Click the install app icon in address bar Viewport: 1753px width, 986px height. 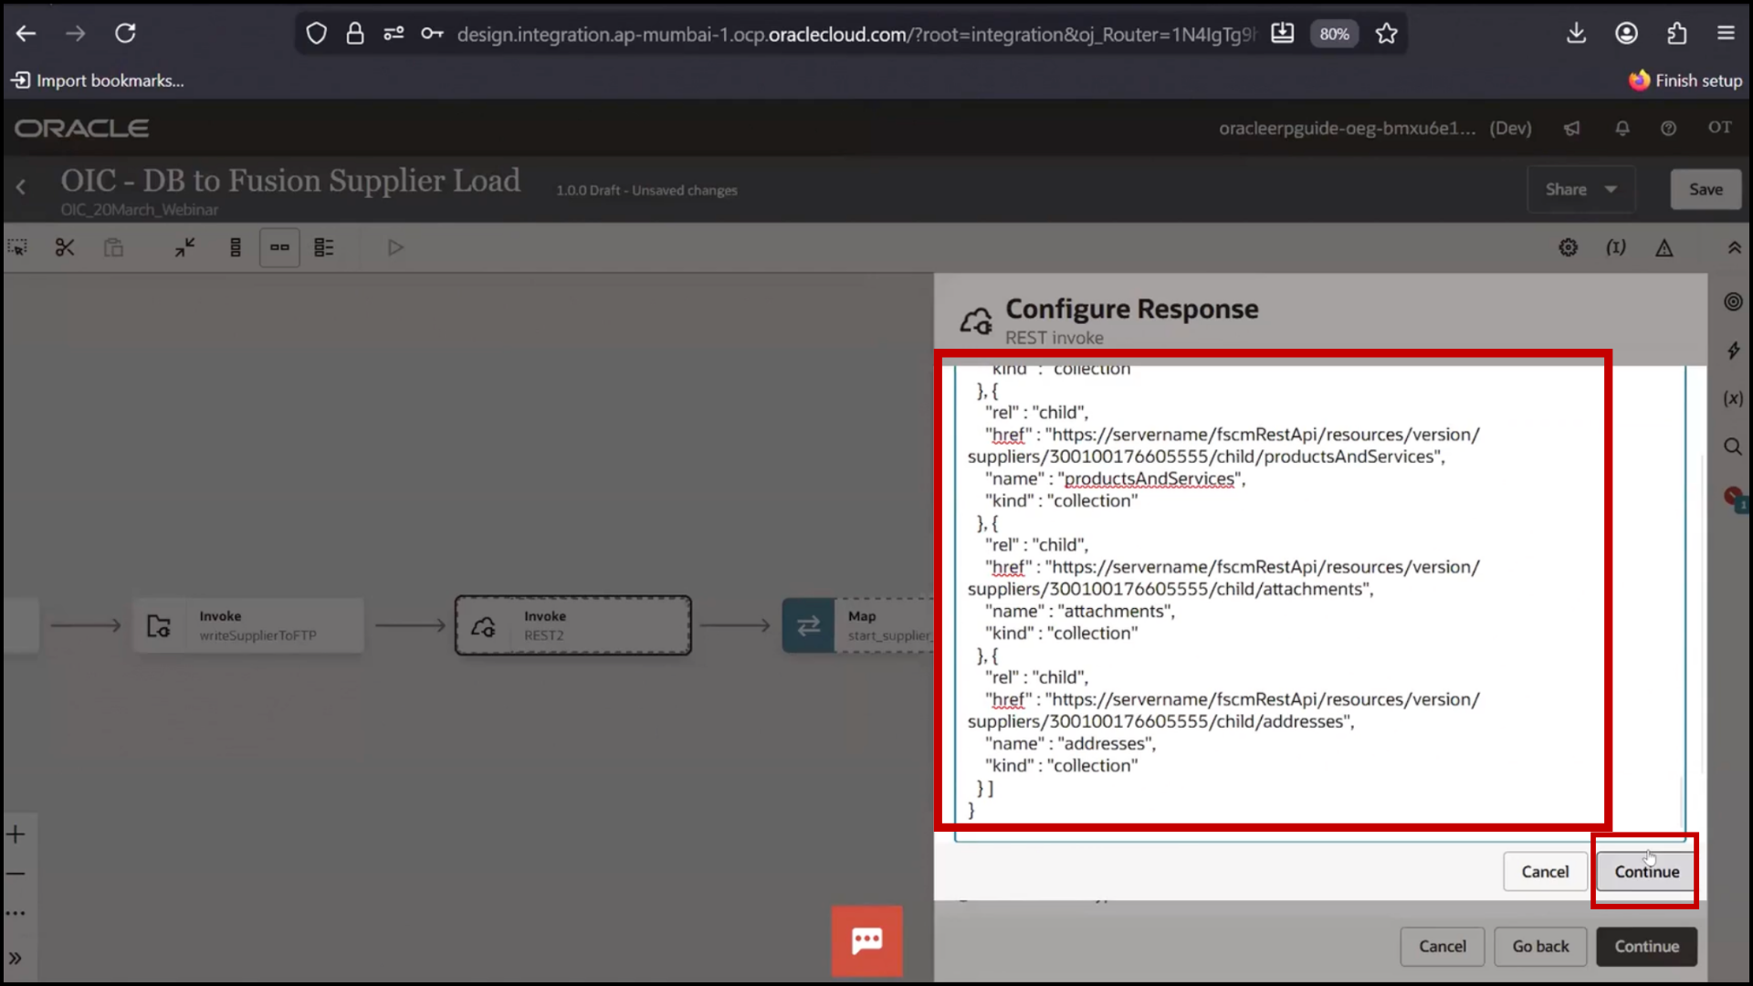click(1282, 34)
